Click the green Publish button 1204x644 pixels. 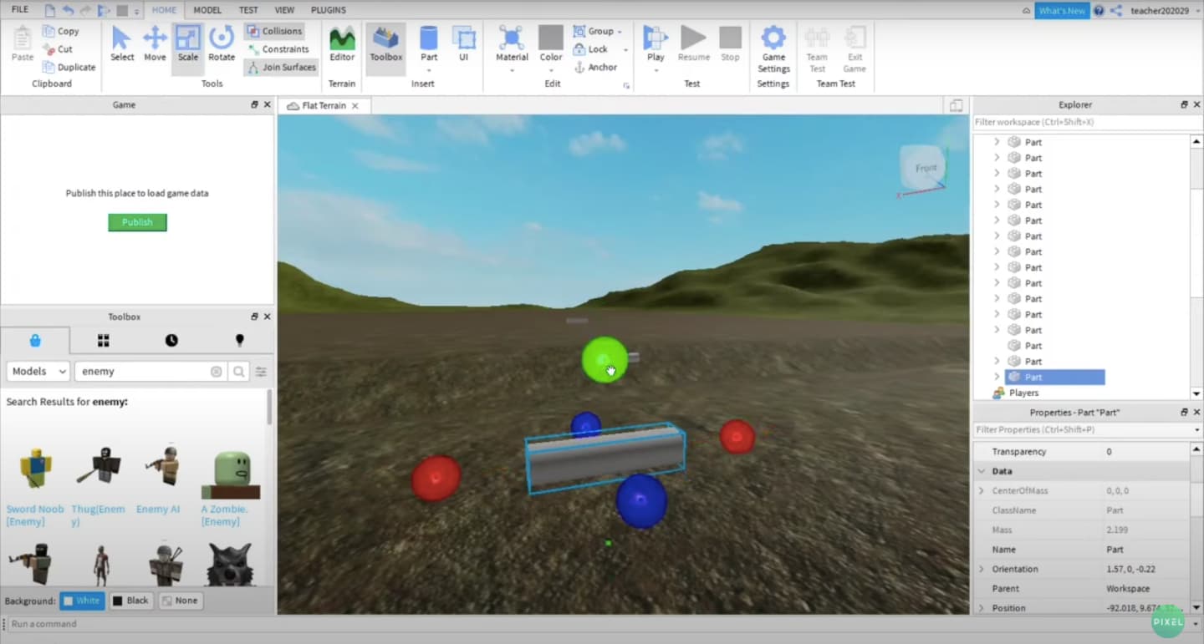point(137,222)
